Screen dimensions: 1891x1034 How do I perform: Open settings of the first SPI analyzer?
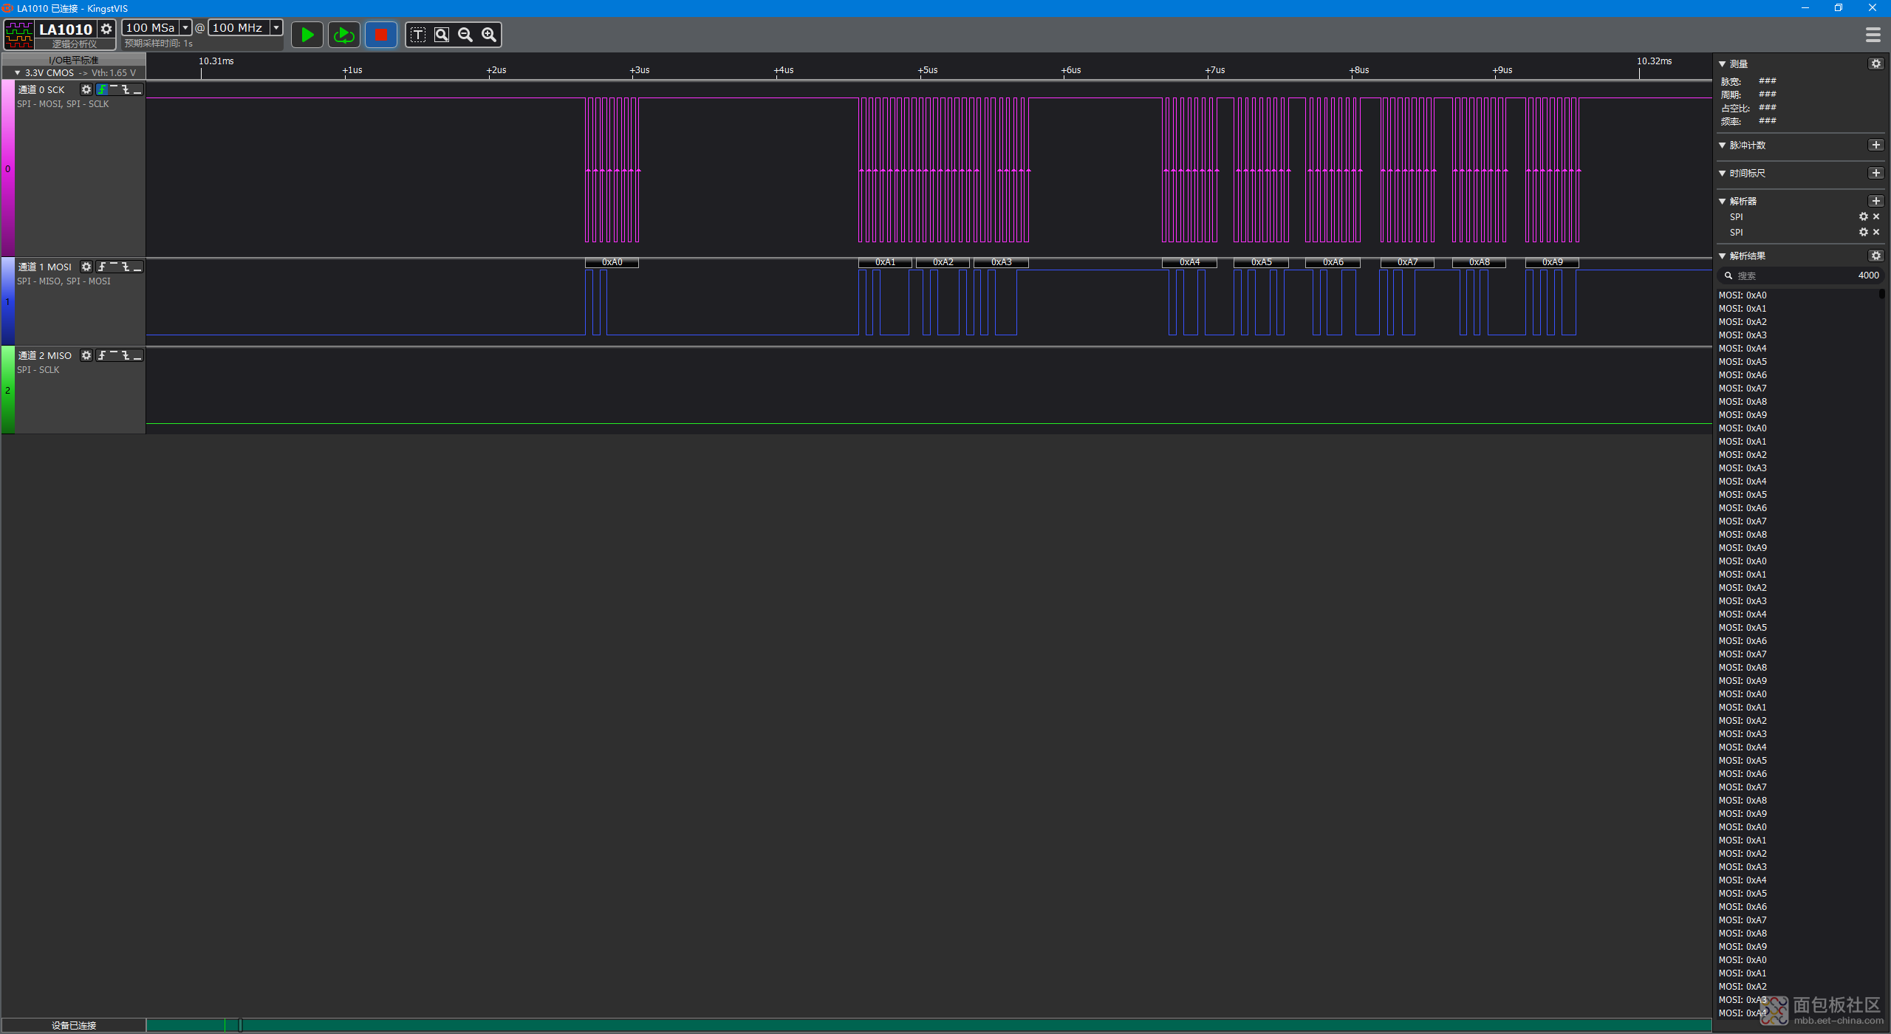(x=1864, y=217)
